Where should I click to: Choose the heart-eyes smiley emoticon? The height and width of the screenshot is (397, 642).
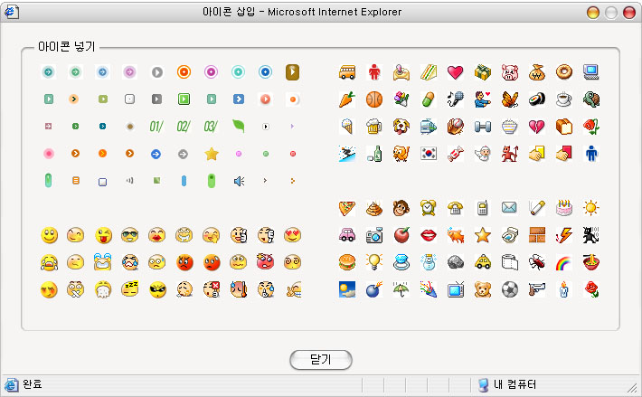pyautogui.click(x=292, y=236)
